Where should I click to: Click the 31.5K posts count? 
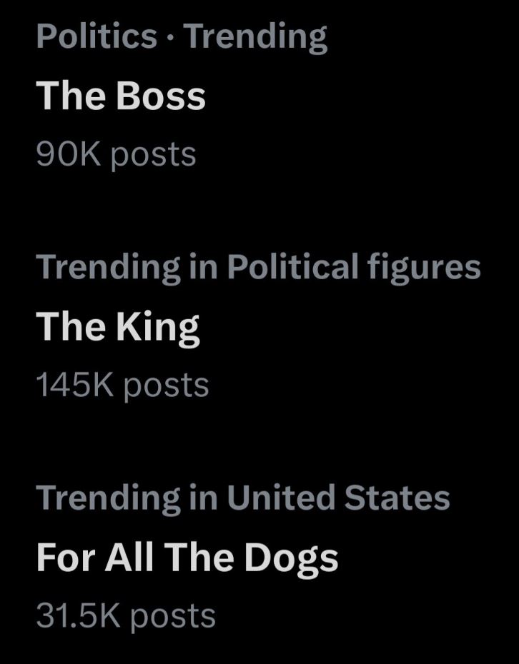pos(126,617)
